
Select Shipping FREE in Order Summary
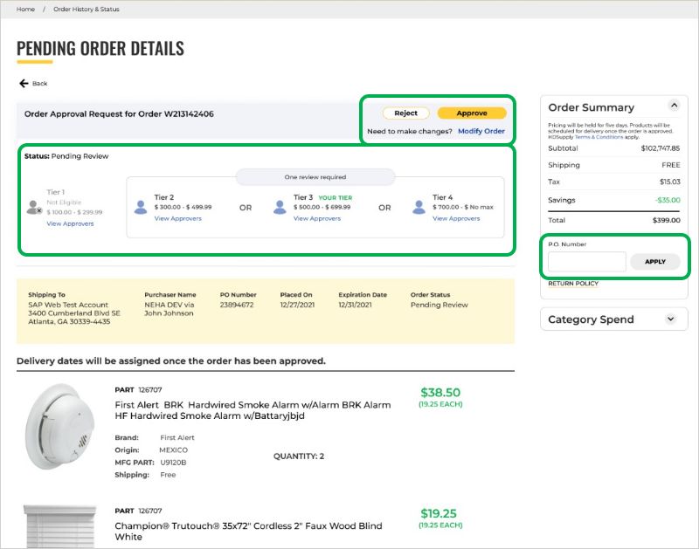(671, 165)
